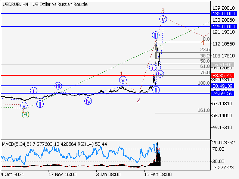This screenshot has width=239, height=179.
Task: Select the 103.17810 price axis value
Action: tap(224, 56)
